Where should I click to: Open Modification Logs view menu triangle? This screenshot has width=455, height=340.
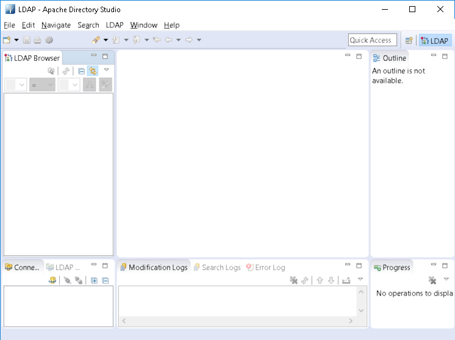[360, 279]
